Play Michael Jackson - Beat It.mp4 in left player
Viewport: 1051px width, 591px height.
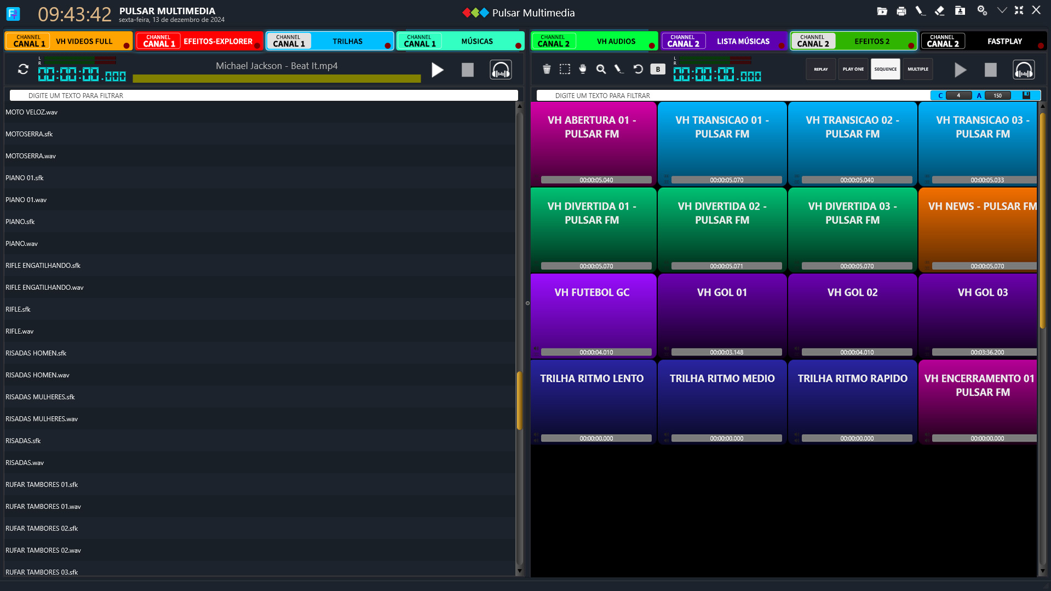pyautogui.click(x=437, y=70)
